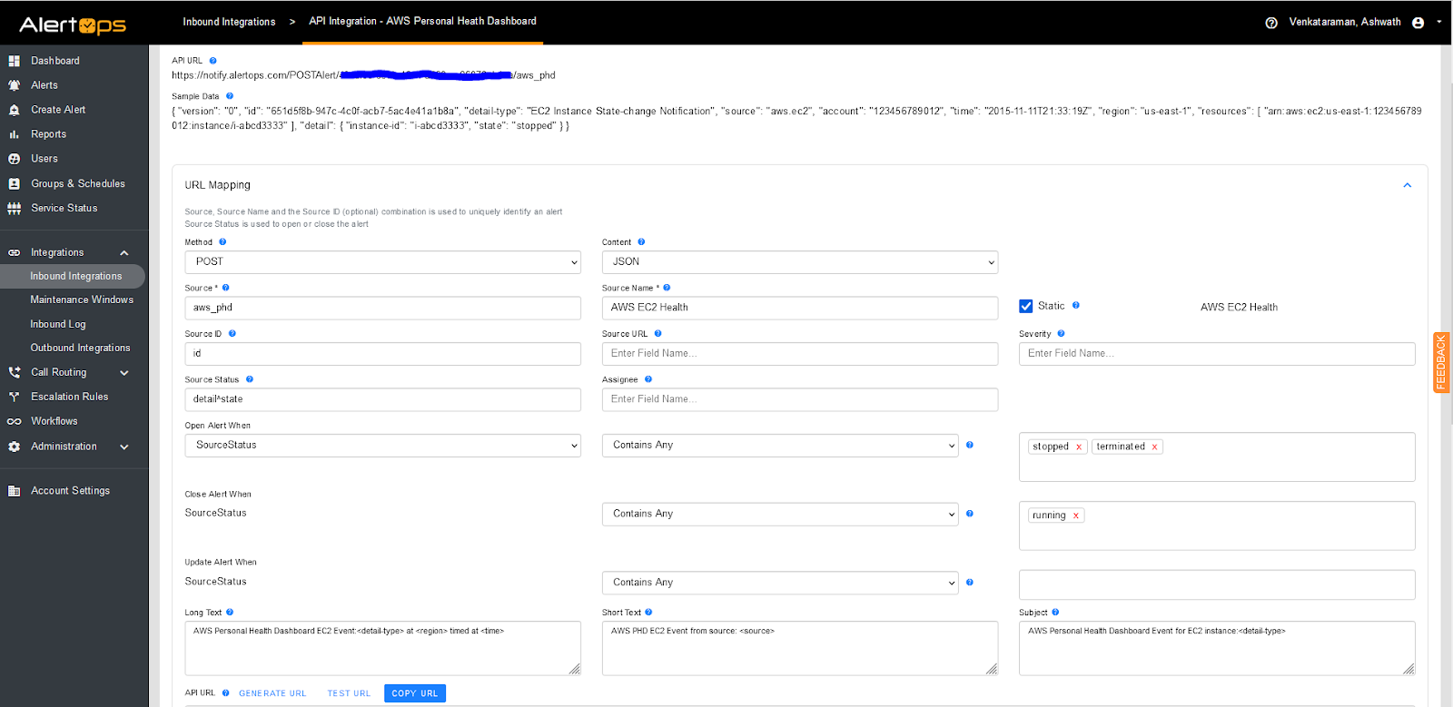
Task: Collapse the URL Mapping section
Action: 1407,185
